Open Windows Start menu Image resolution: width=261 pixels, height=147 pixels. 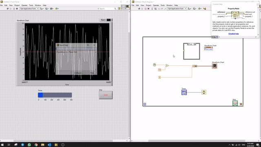(x=2, y=145)
